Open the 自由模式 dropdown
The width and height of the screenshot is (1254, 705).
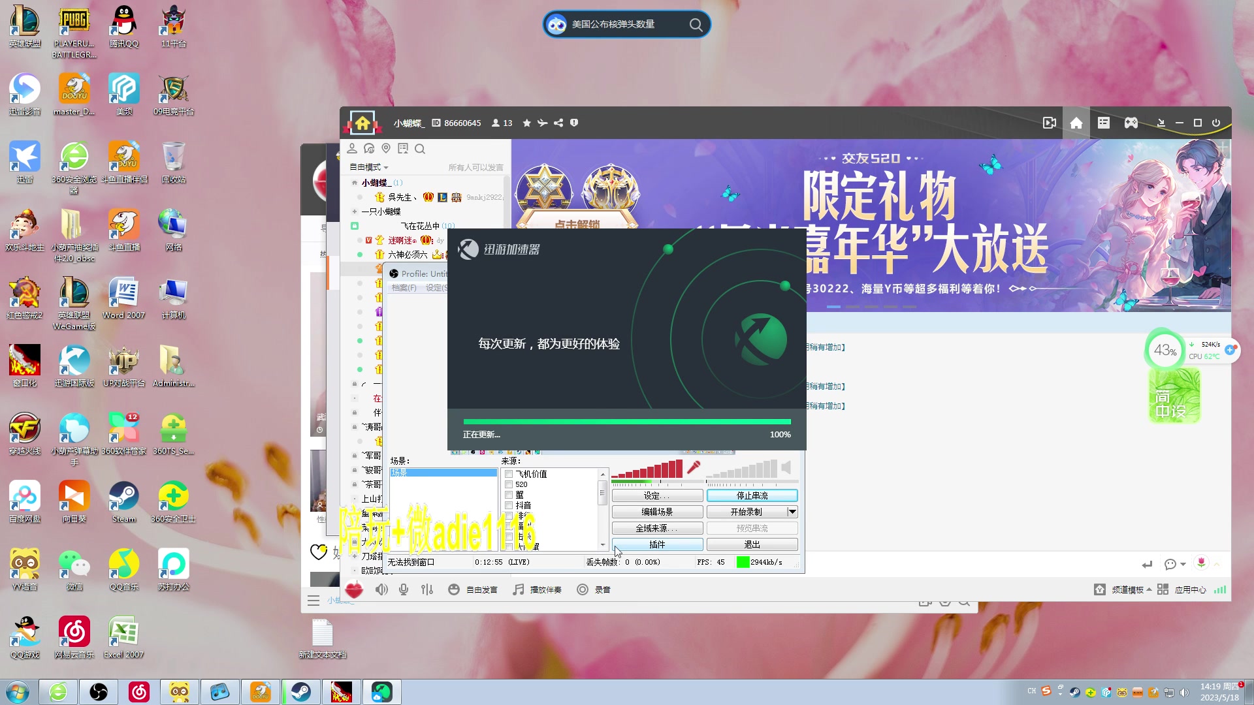coord(369,167)
